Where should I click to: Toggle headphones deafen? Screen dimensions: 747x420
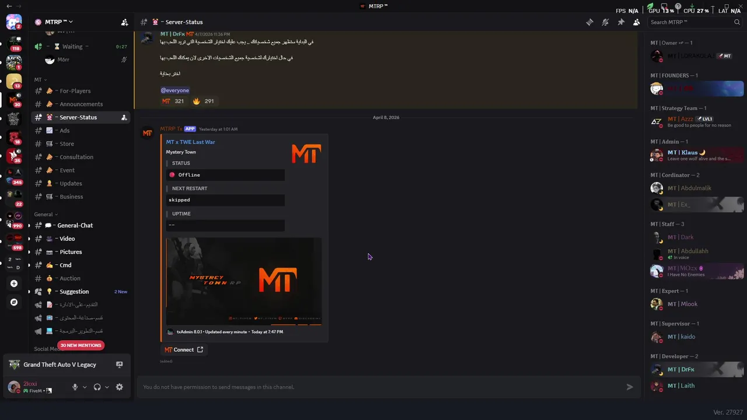(97, 387)
